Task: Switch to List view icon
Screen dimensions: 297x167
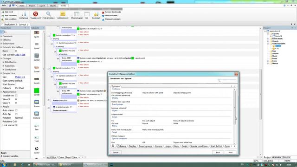Action: (87, 14)
